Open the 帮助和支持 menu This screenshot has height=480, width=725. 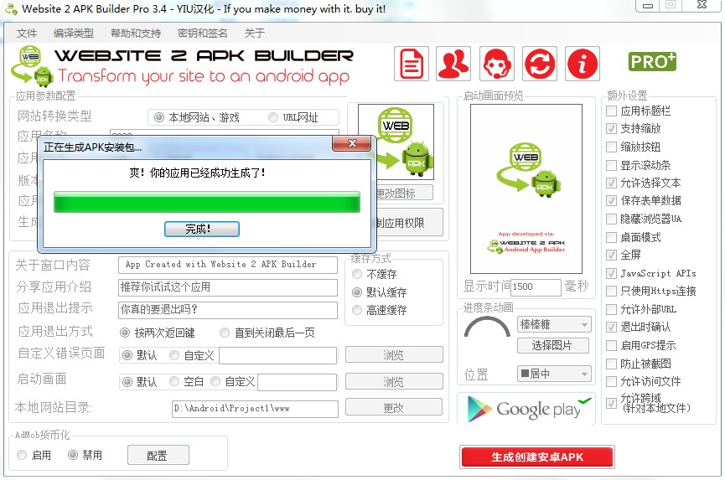click(x=136, y=34)
